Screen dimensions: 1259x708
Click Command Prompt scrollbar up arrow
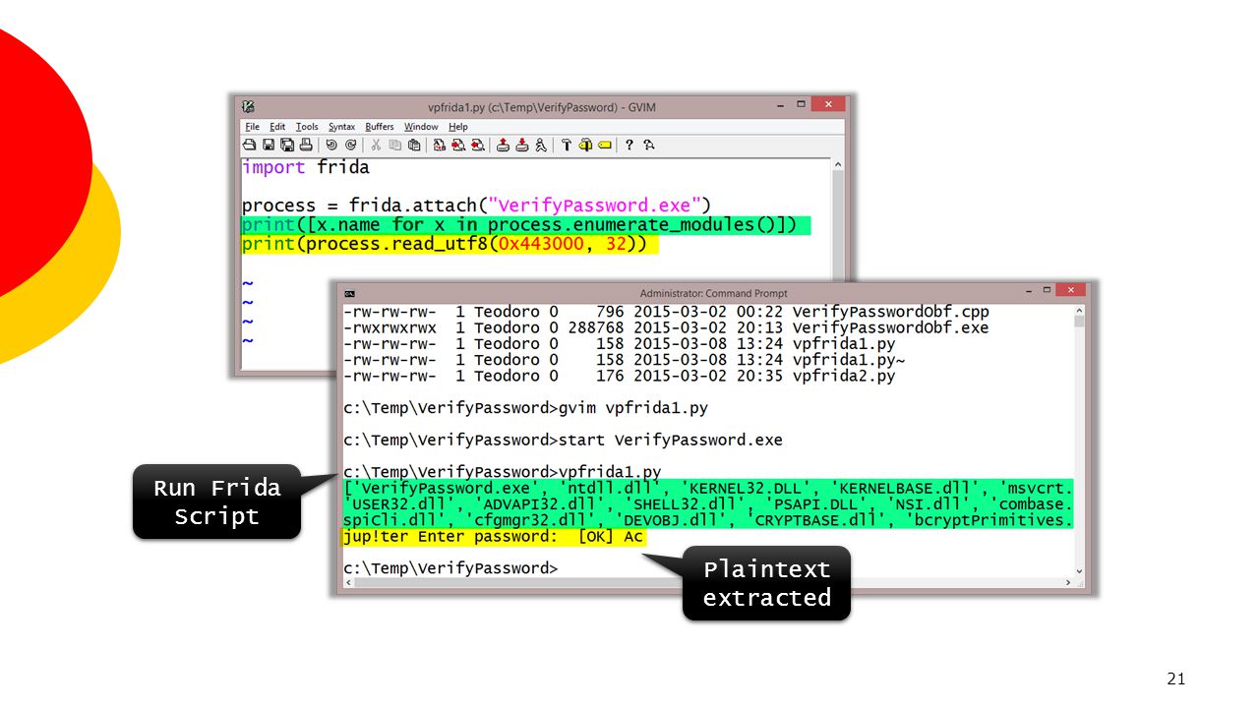1079,310
